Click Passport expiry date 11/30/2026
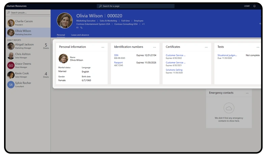This screenshot has width=267, height=156. pos(146,63)
